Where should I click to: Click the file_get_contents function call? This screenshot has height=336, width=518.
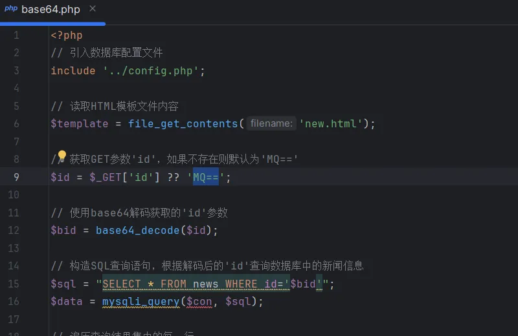tap(183, 123)
